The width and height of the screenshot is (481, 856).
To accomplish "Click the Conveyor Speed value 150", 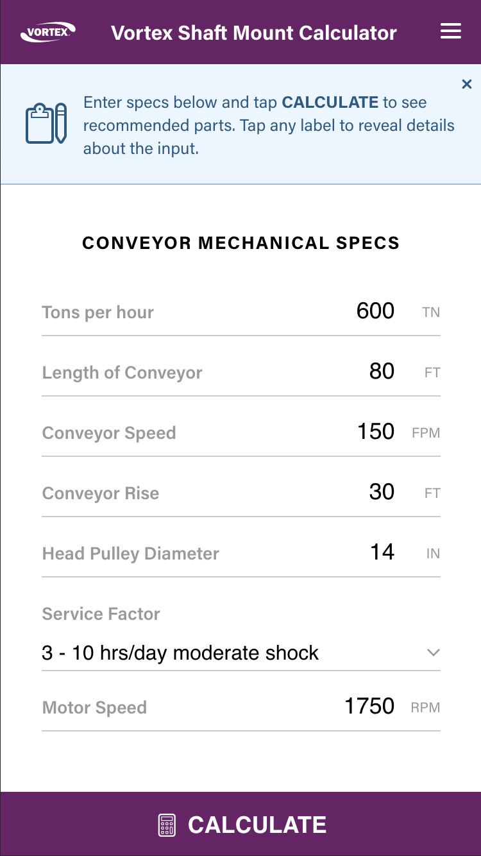I will (375, 432).
